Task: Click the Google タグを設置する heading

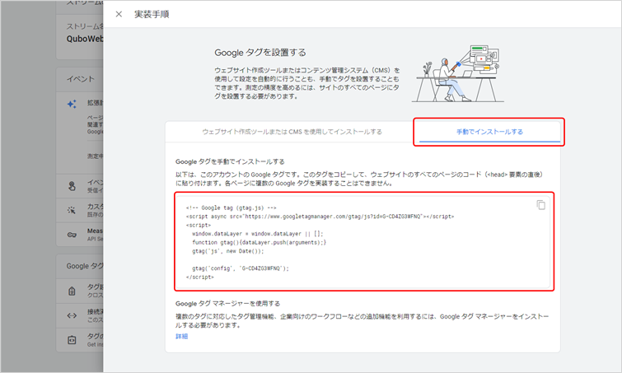Action: [260, 53]
